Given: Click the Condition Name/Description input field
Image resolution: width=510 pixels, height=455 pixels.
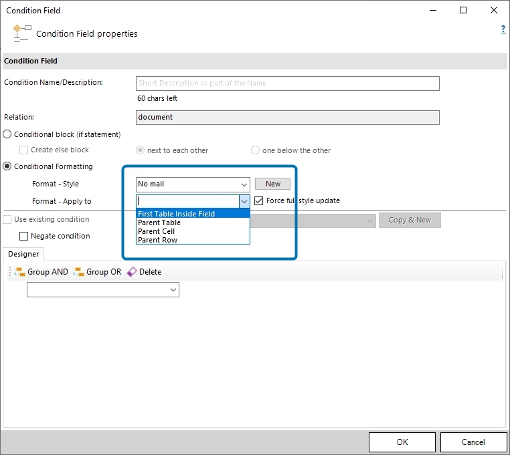Looking at the screenshot, I should coord(288,84).
